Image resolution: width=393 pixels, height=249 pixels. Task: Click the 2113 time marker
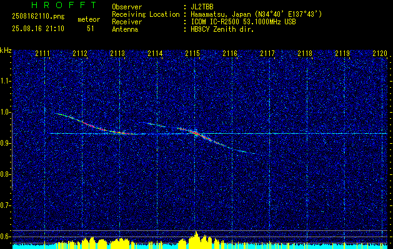[117, 53]
